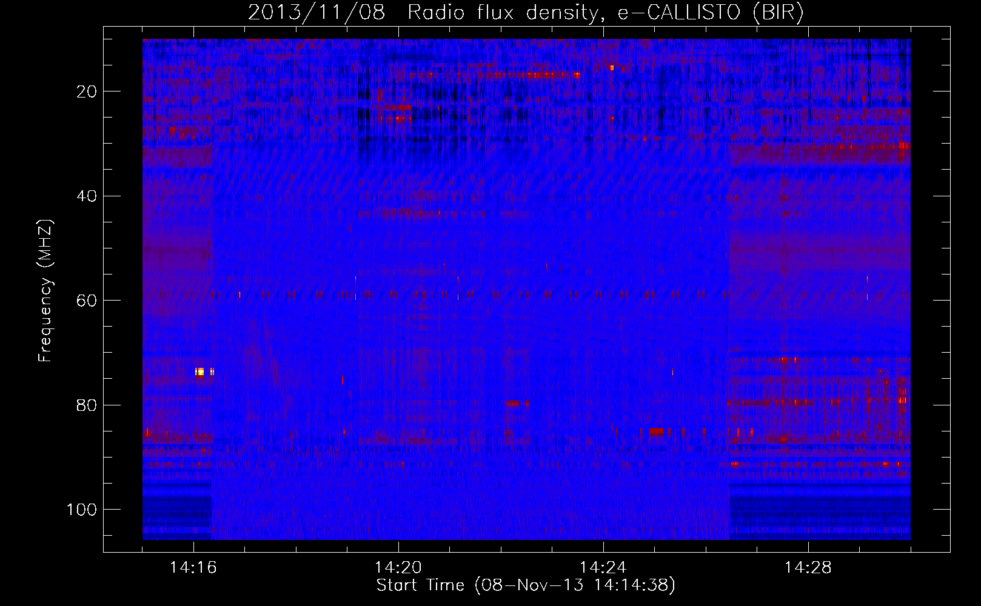Click the 'Start Time (08-Nov-13 14:14:38)' label
Screen dimensions: 981x606
[526, 585]
